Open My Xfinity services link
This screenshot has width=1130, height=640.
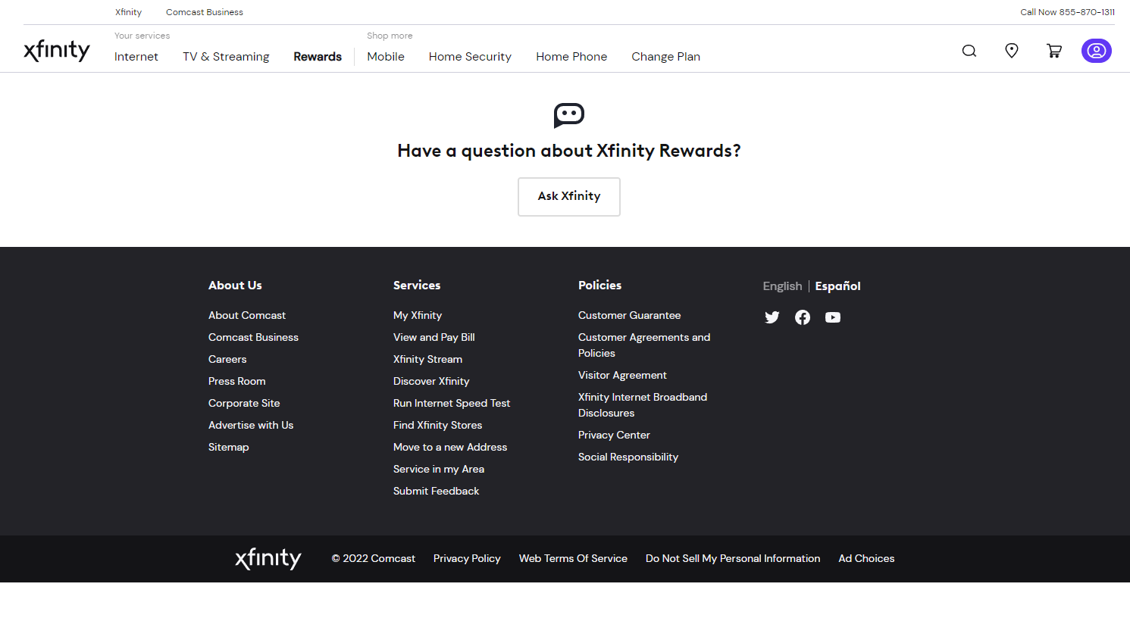tap(418, 316)
